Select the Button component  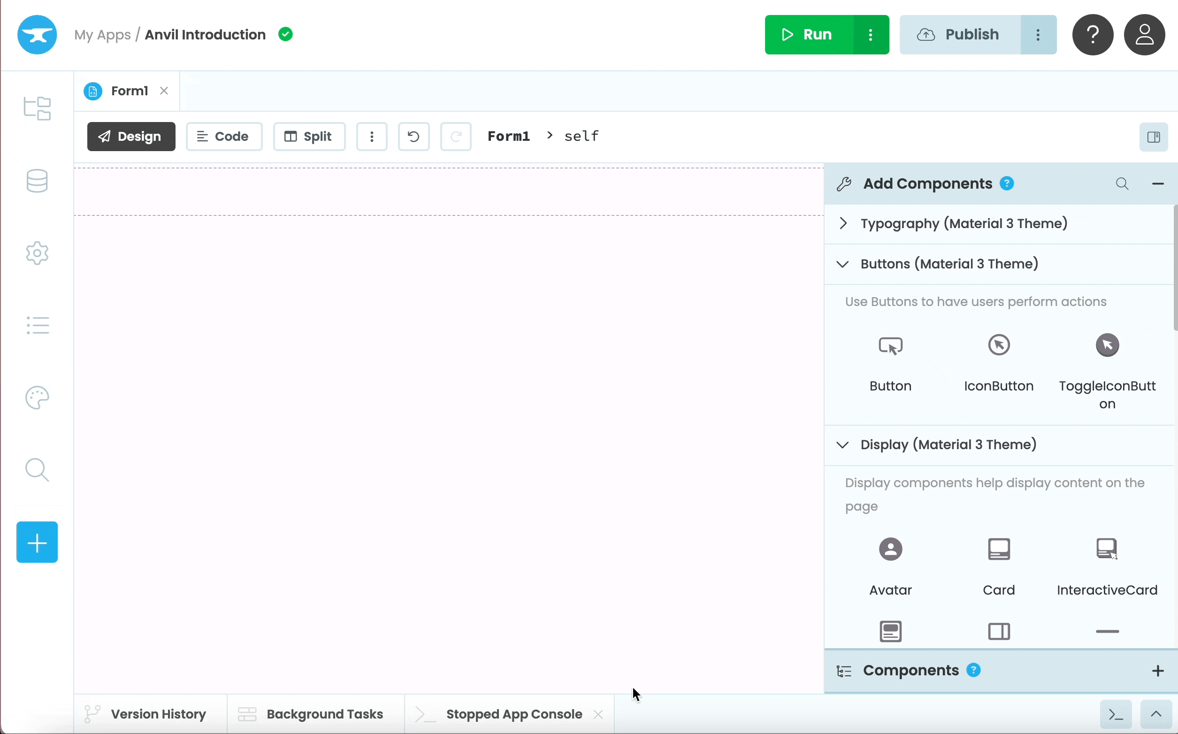pos(890,364)
